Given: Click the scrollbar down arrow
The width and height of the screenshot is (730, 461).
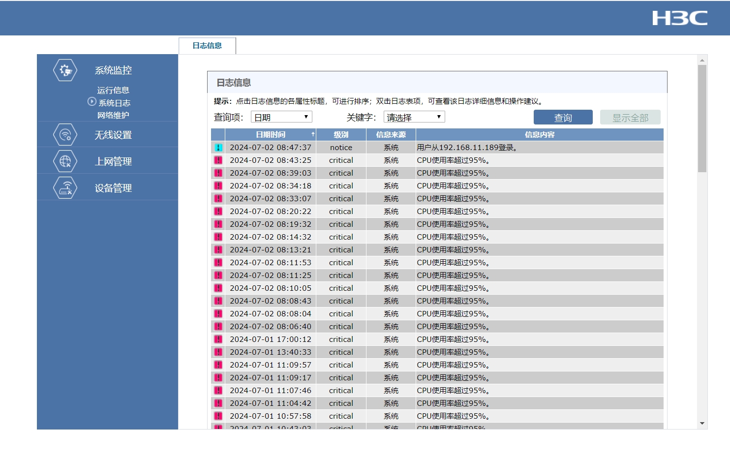Looking at the screenshot, I should point(702,423).
